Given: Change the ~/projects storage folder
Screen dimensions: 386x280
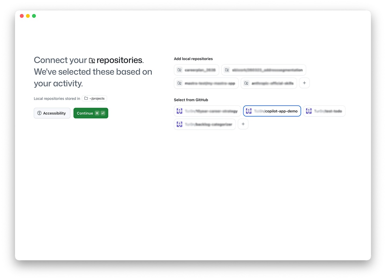Looking at the screenshot, I should [94, 99].
